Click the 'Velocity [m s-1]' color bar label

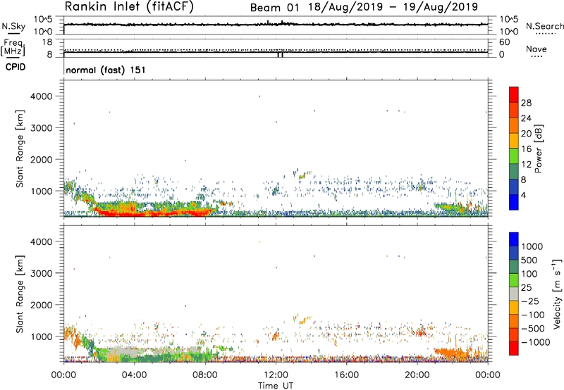(x=557, y=294)
